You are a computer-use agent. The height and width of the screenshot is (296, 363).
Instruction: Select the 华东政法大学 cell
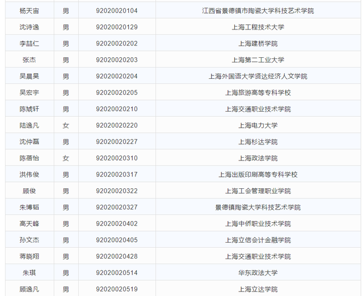coord(258,273)
